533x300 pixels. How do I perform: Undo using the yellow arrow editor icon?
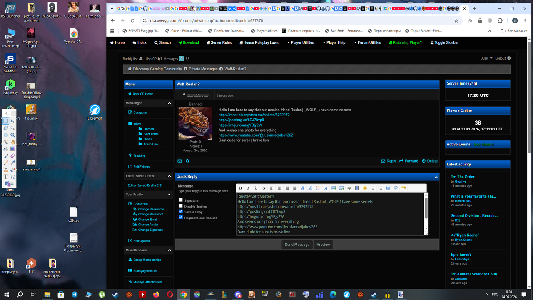tap(403, 188)
